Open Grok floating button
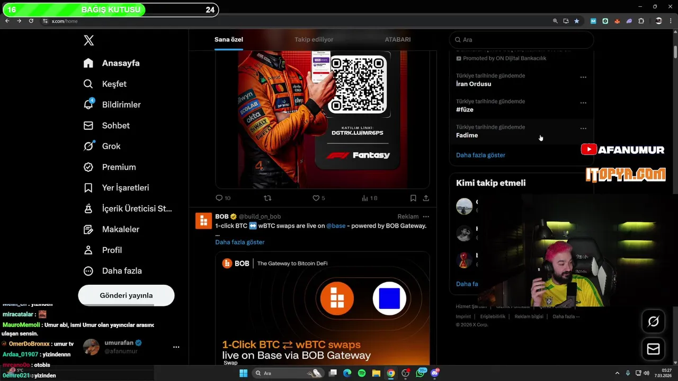This screenshot has height=381, width=678. tap(653, 321)
